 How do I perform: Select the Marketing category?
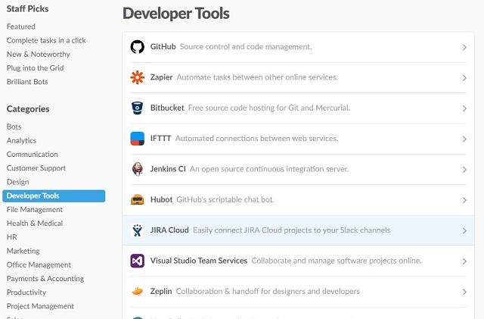(x=23, y=251)
